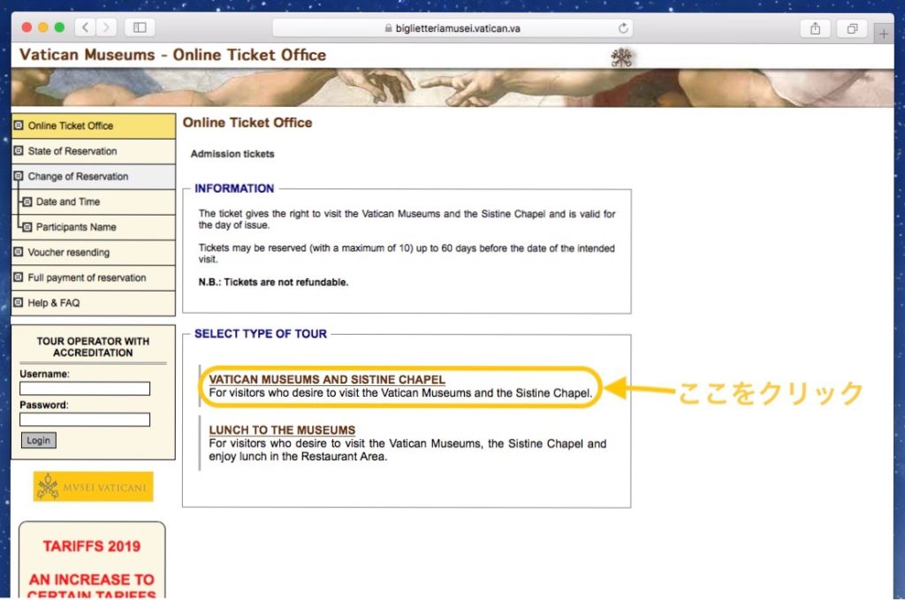905x600 pixels.
Task: Click the 'INFORMATION' section heading
Action: tap(234, 188)
